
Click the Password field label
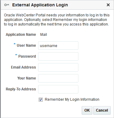click(27, 56)
